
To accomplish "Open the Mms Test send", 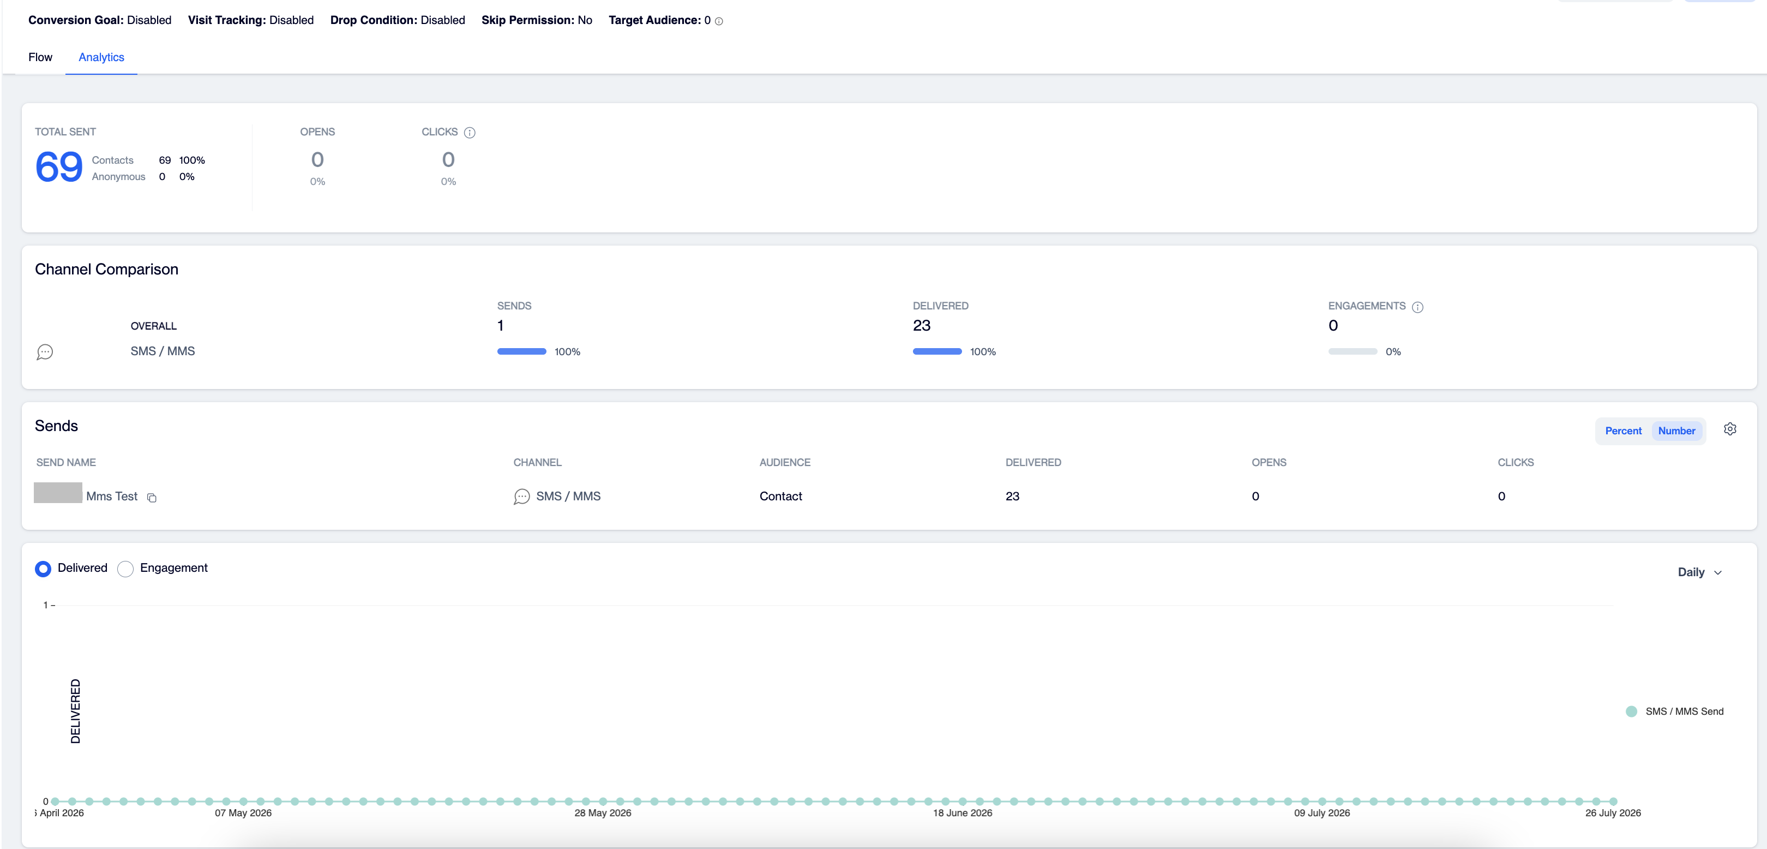I will click(x=112, y=496).
